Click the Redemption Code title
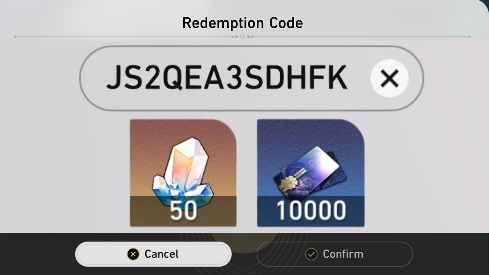 tap(242, 23)
